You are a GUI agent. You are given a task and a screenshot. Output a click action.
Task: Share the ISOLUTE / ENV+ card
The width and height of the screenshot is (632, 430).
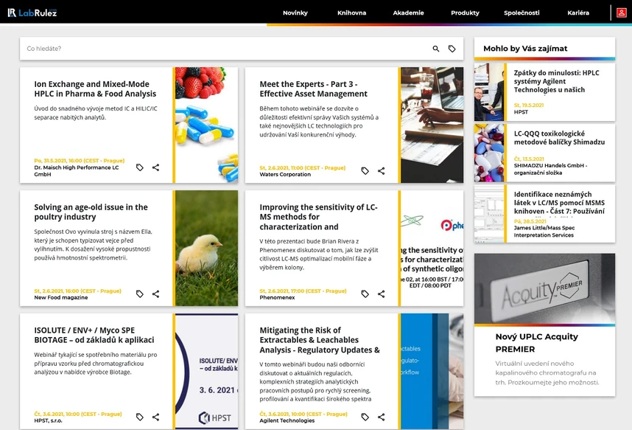tap(155, 417)
